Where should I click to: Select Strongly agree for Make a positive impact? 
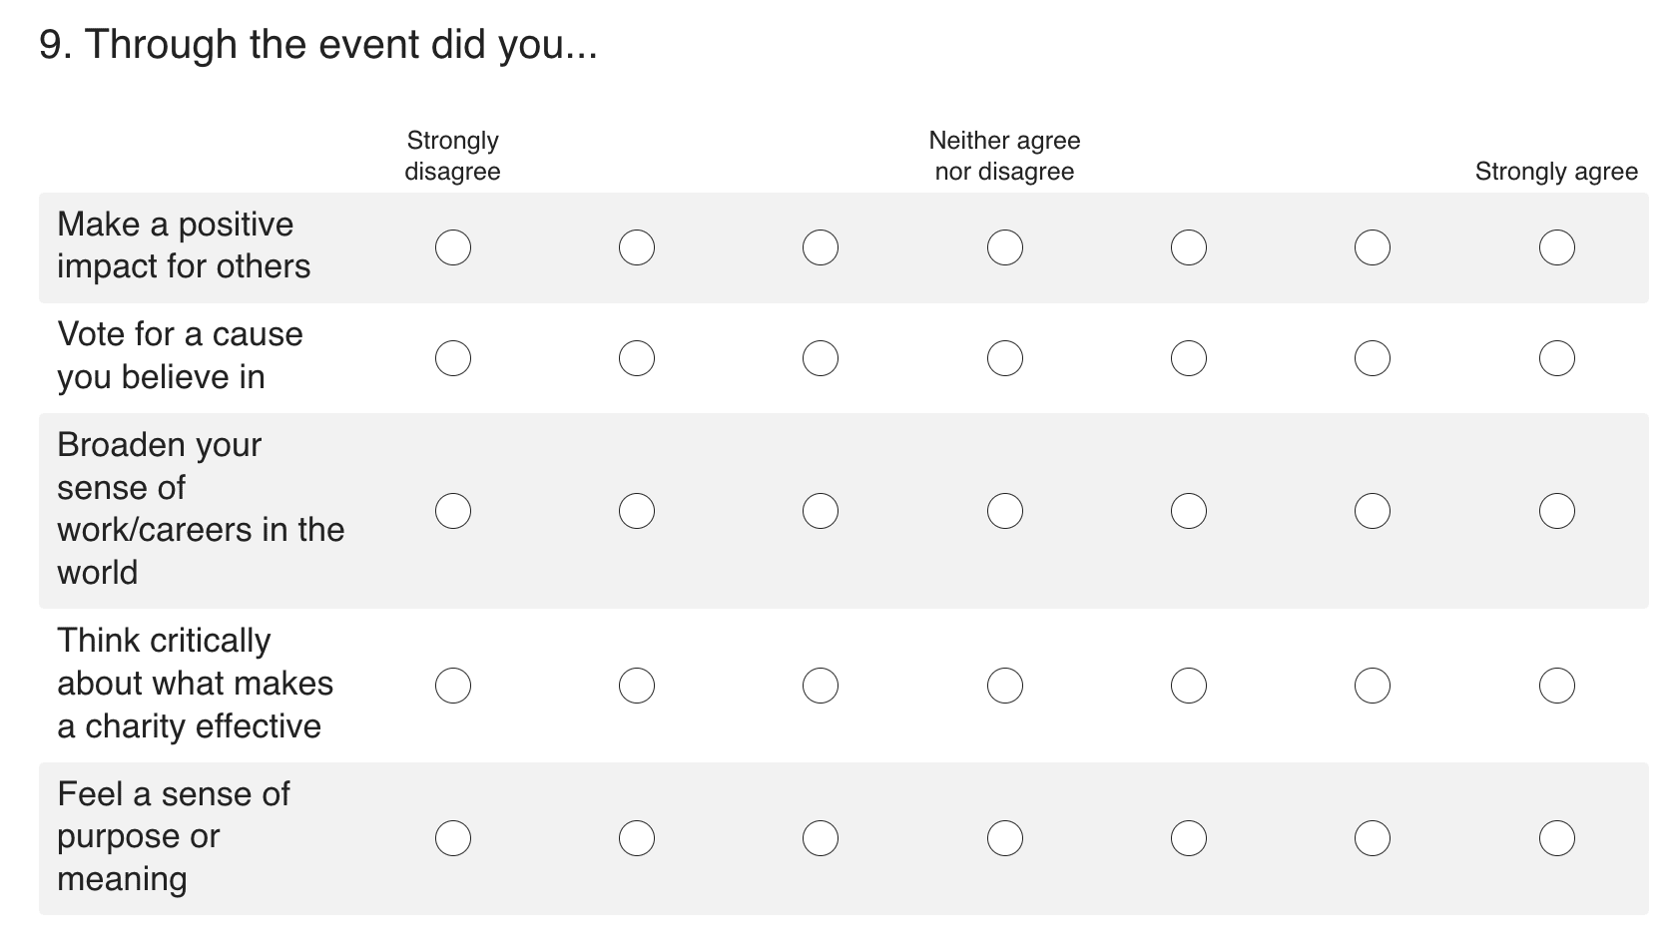click(x=1556, y=247)
